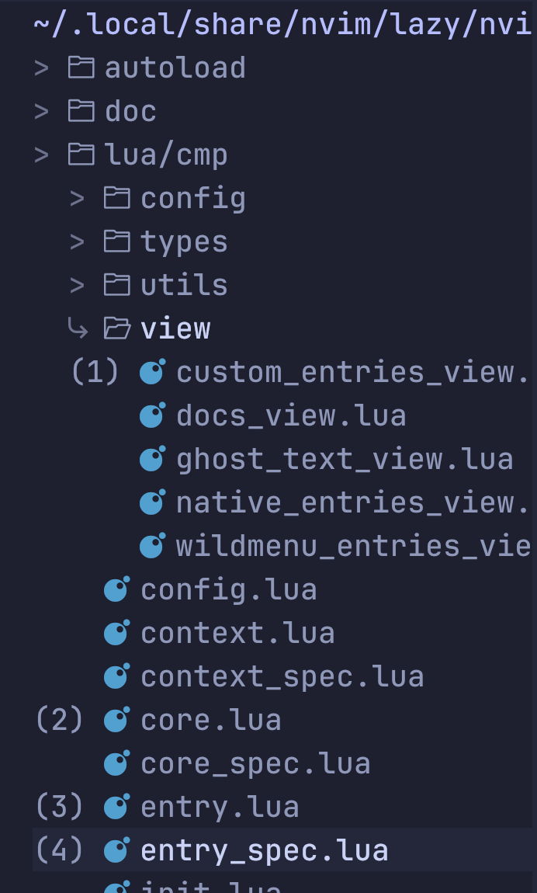Expand the config subfolder chevron
Viewport: 537px width, 893px height.
[78, 198]
